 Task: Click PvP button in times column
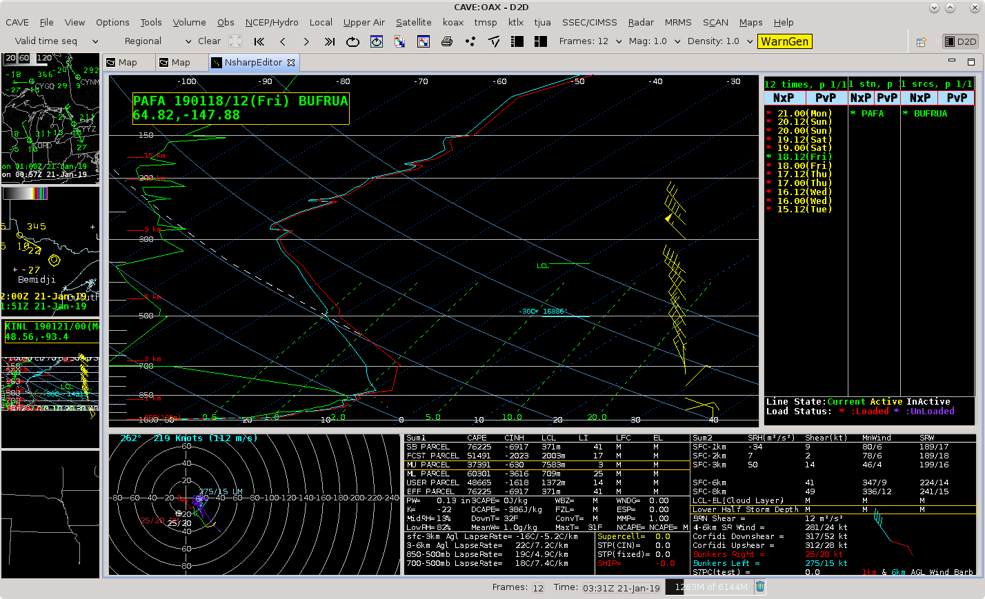(x=826, y=98)
